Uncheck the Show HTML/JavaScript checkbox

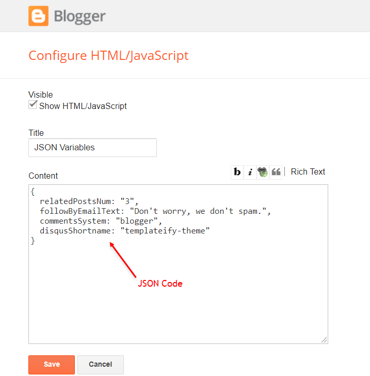pos(33,105)
